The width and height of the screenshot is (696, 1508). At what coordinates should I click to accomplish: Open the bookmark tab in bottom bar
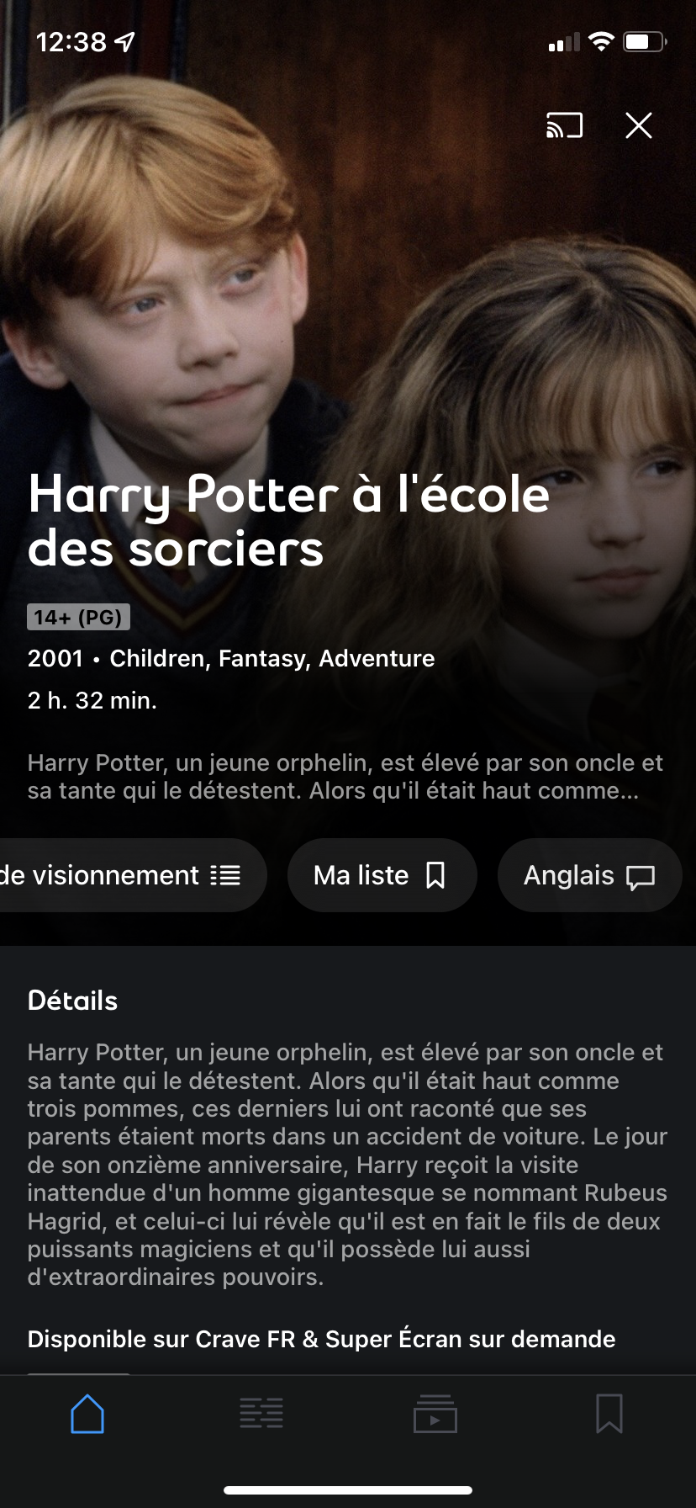[x=609, y=1413]
